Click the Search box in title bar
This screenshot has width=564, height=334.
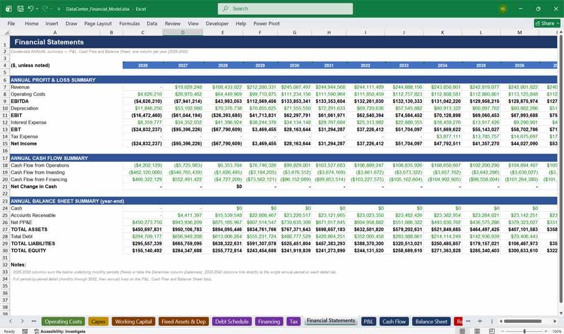pos(285,8)
